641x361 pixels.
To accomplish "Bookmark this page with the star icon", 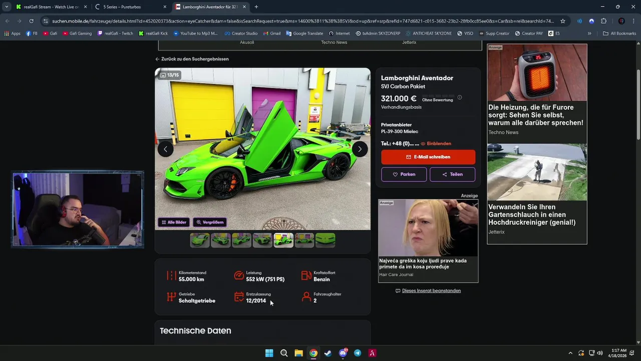I will pyautogui.click(x=563, y=21).
